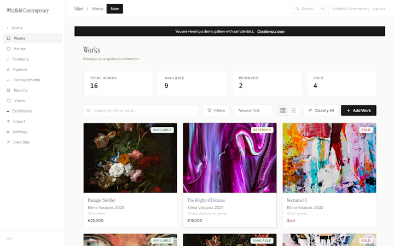This screenshot has width=394, height=246.
Task: Open the Newest first sort dropdown
Action: point(253,110)
